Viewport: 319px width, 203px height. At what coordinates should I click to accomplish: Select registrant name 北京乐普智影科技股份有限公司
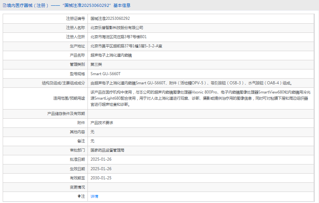[x=117, y=28]
